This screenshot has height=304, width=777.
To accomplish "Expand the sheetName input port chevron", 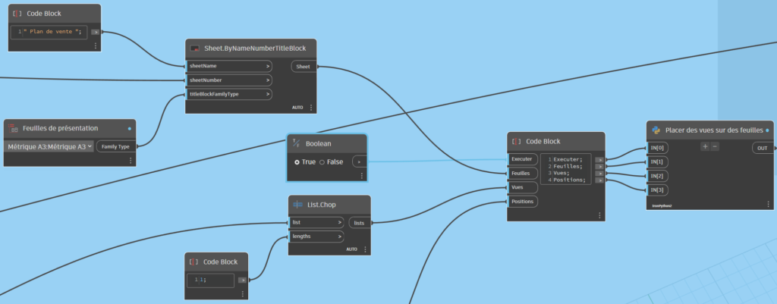I will [x=268, y=66].
